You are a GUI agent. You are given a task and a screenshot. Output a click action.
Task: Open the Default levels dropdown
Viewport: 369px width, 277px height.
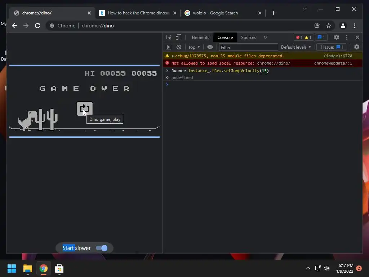pos(296,47)
